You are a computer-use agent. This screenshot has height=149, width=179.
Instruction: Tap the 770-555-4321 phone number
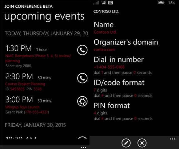tap(37, 112)
